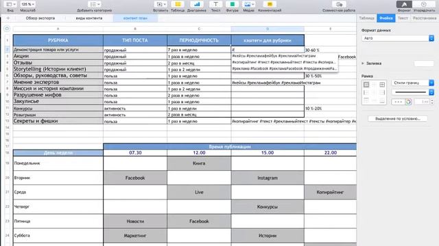
Task: Click the border width input field
Action: click(422, 102)
